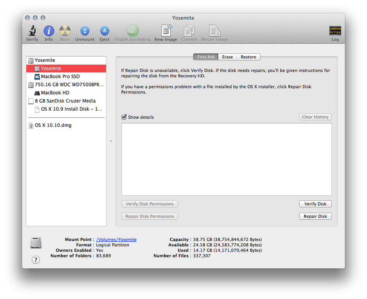Open the Info toolbar icon
The image size is (367, 299).
(49, 31)
